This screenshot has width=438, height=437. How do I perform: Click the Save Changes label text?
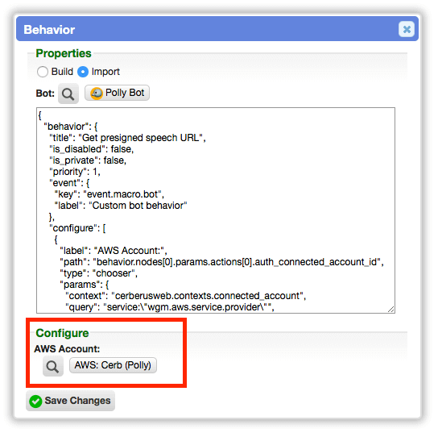[77, 401]
